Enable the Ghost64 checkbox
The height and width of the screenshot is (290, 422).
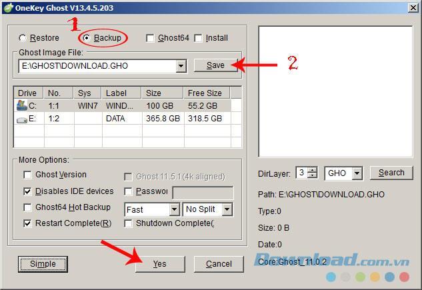coord(150,38)
